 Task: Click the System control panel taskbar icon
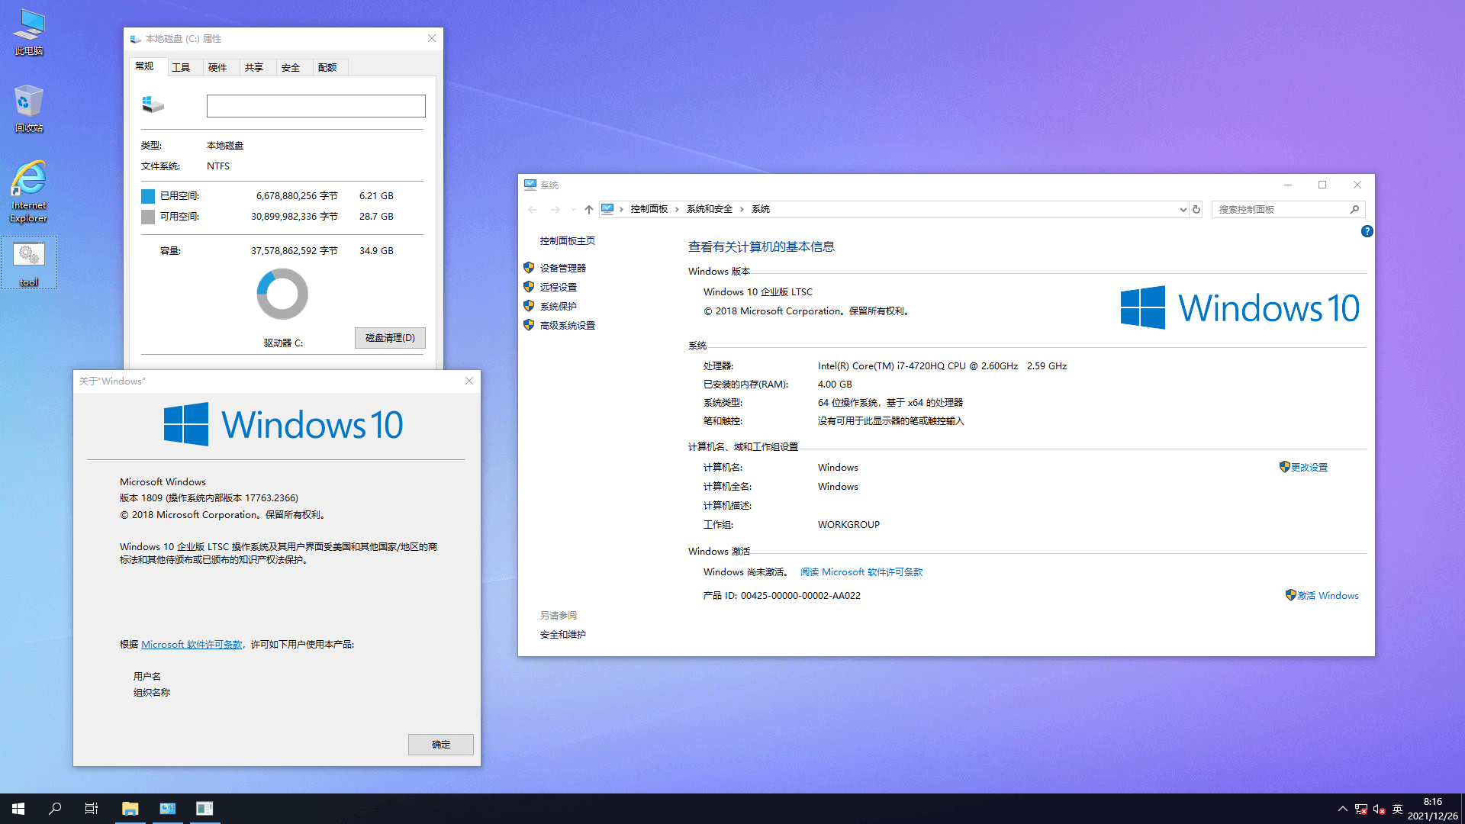click(x=167, y=809)
